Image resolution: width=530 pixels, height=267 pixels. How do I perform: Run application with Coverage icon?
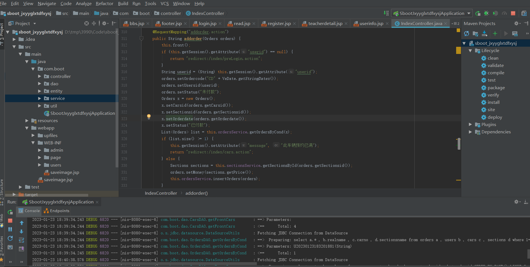coord(495,13)
